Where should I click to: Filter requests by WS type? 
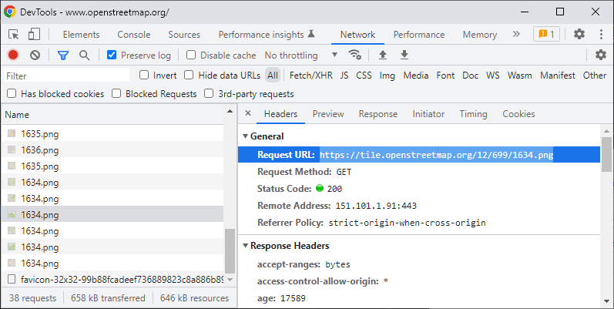pos(492,76)
